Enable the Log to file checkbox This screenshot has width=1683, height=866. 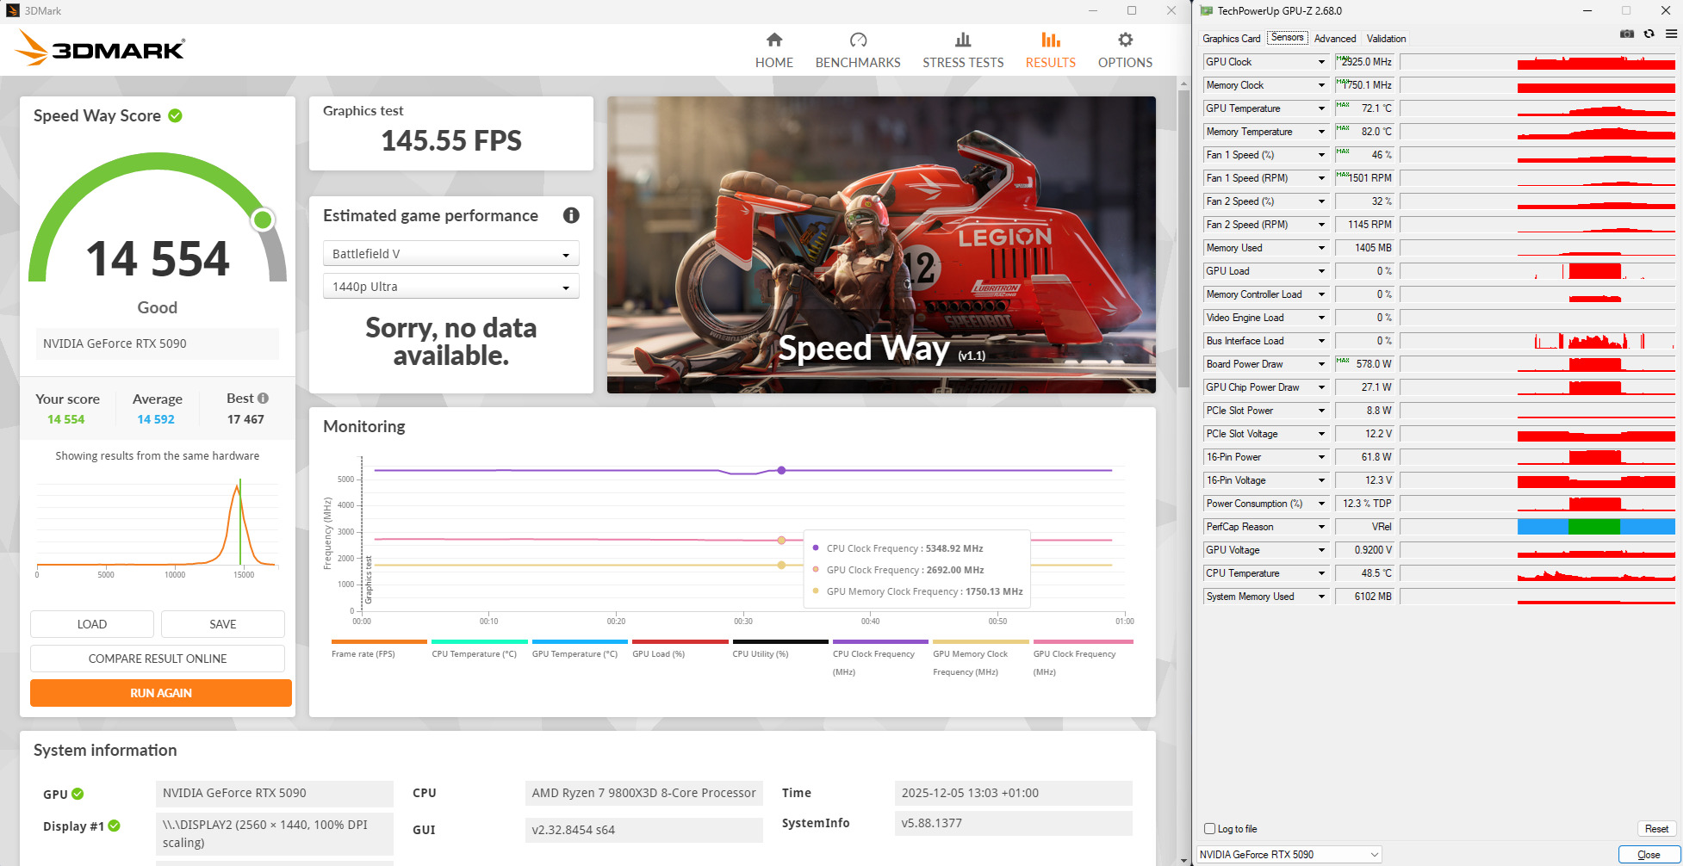click(1209, 829)
